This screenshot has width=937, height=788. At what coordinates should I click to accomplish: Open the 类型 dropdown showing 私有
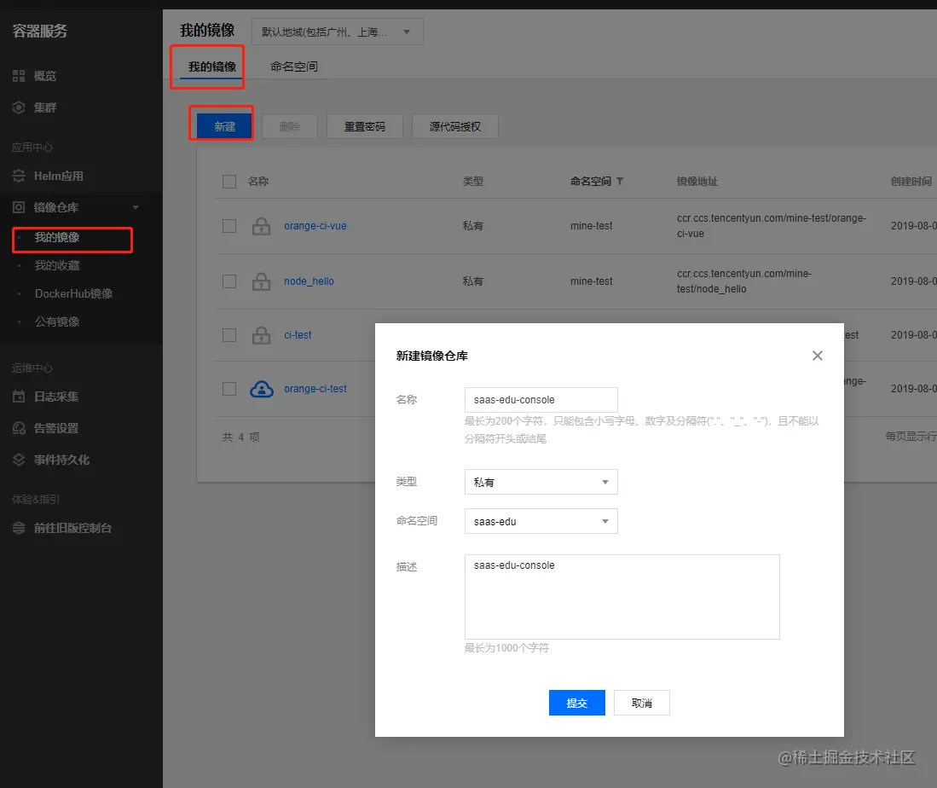[541, 481]
